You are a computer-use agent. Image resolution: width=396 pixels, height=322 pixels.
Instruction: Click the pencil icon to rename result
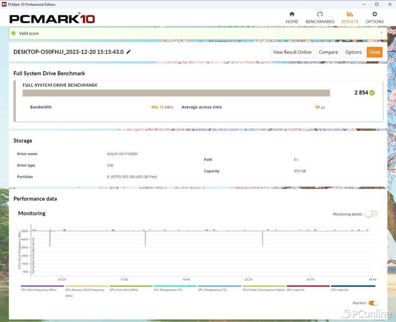[129, 52]
